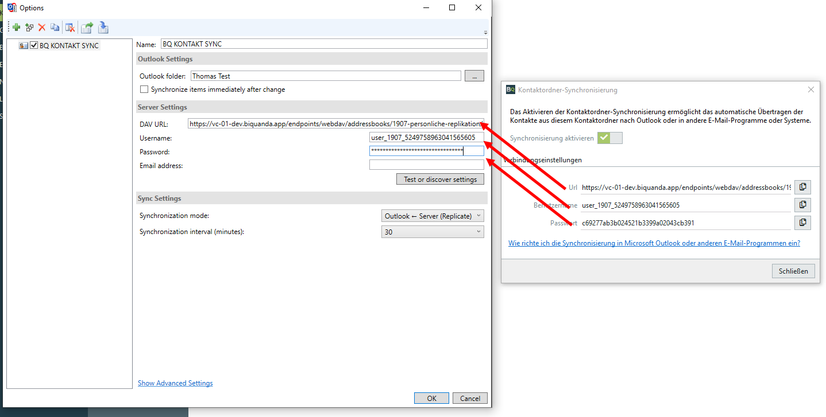Click the Options window app icon
This screenshot has height=417, width=826.
(11, 7)
